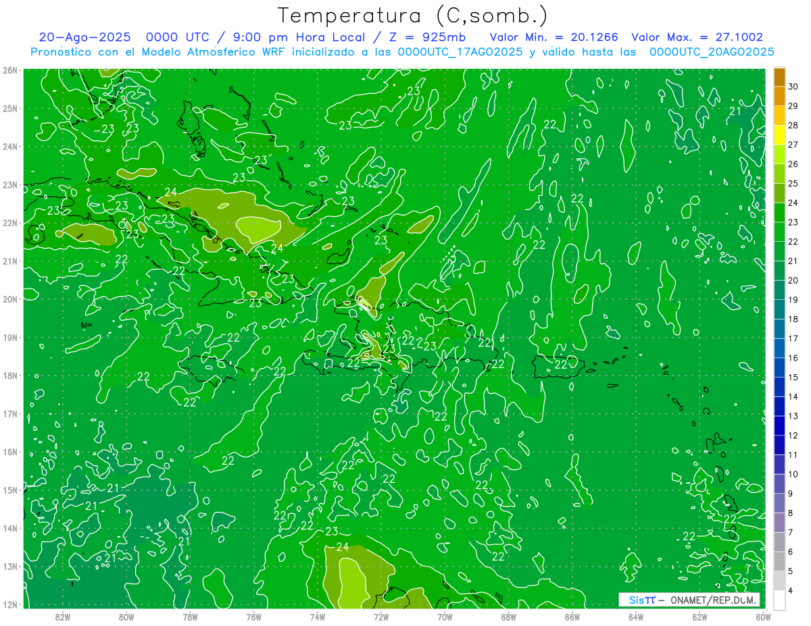Click the colorbar label '30'

[x=793, y=86]
